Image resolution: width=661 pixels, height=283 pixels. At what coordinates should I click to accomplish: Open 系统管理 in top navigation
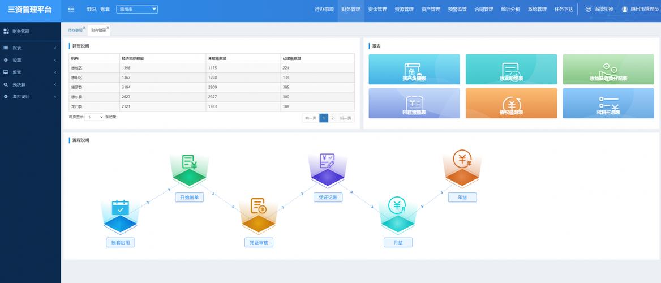point(537,9)
